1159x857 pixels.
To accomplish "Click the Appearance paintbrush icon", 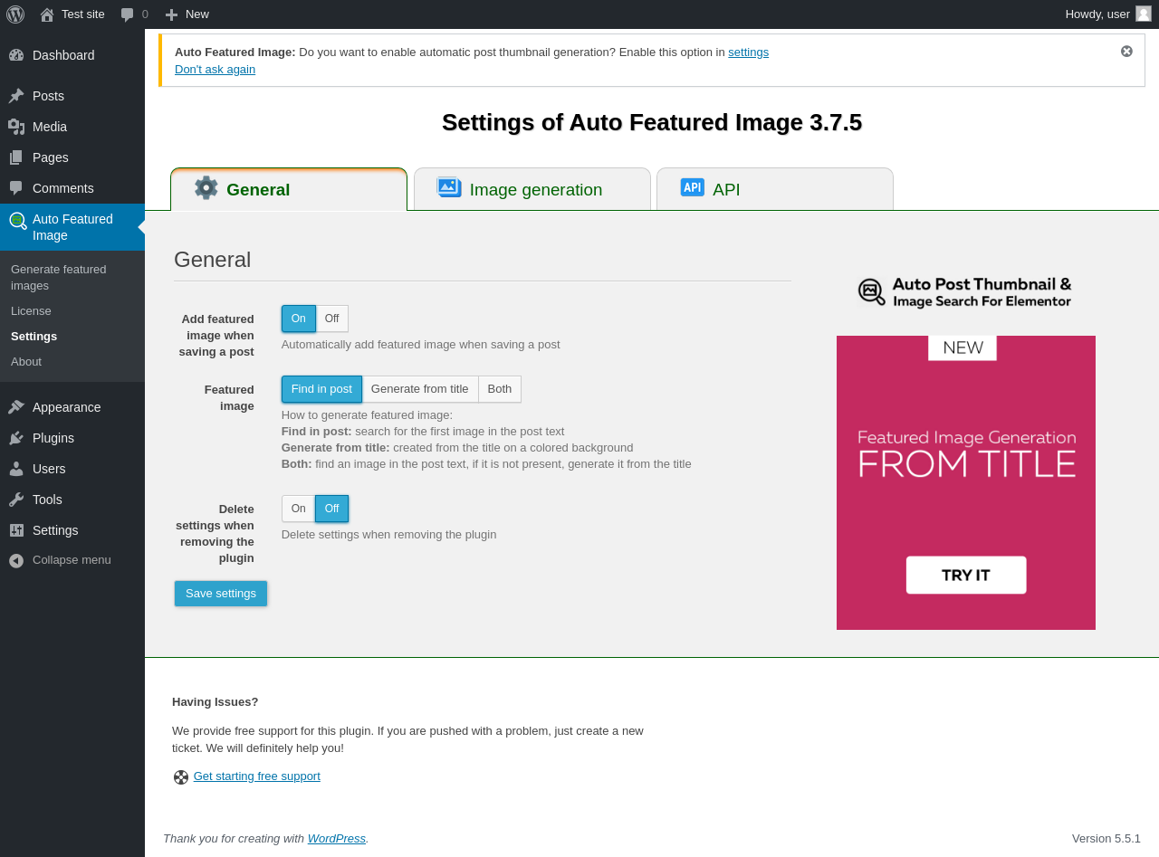I will [16, 407].
